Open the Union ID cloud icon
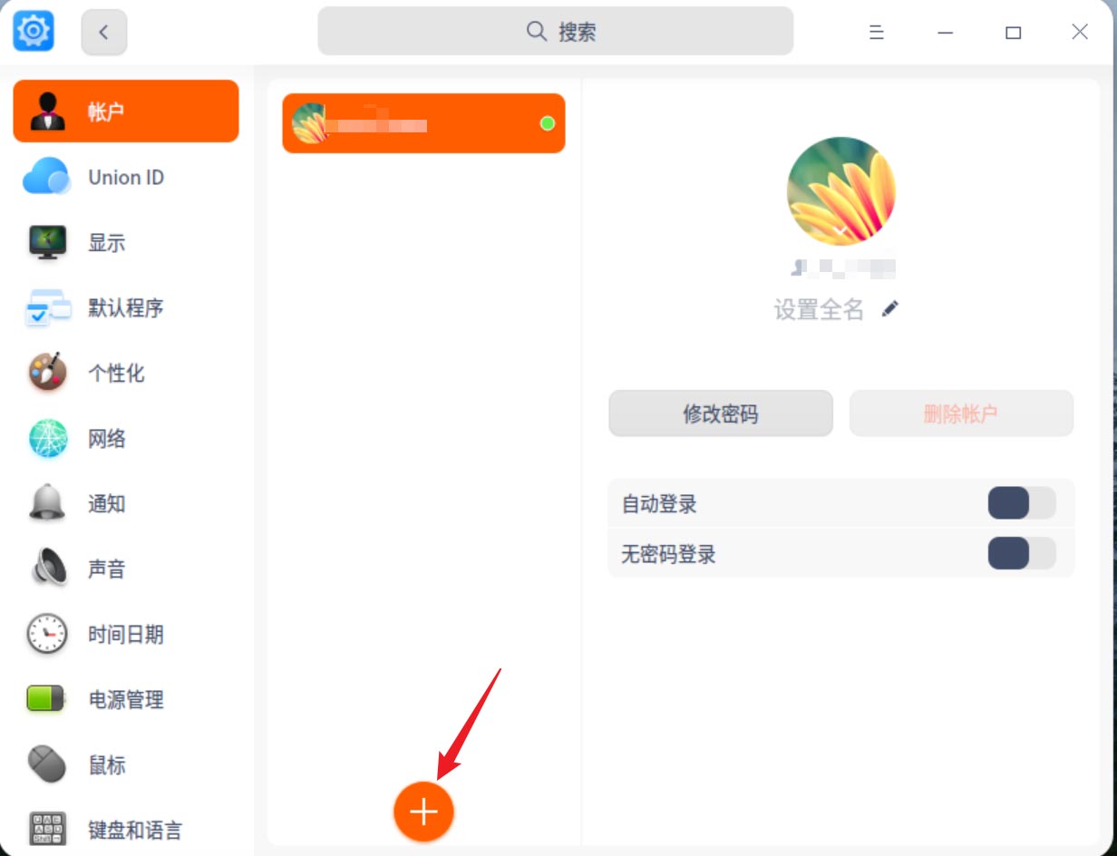This screenshot has width=1117, height=856. [47, 177]
